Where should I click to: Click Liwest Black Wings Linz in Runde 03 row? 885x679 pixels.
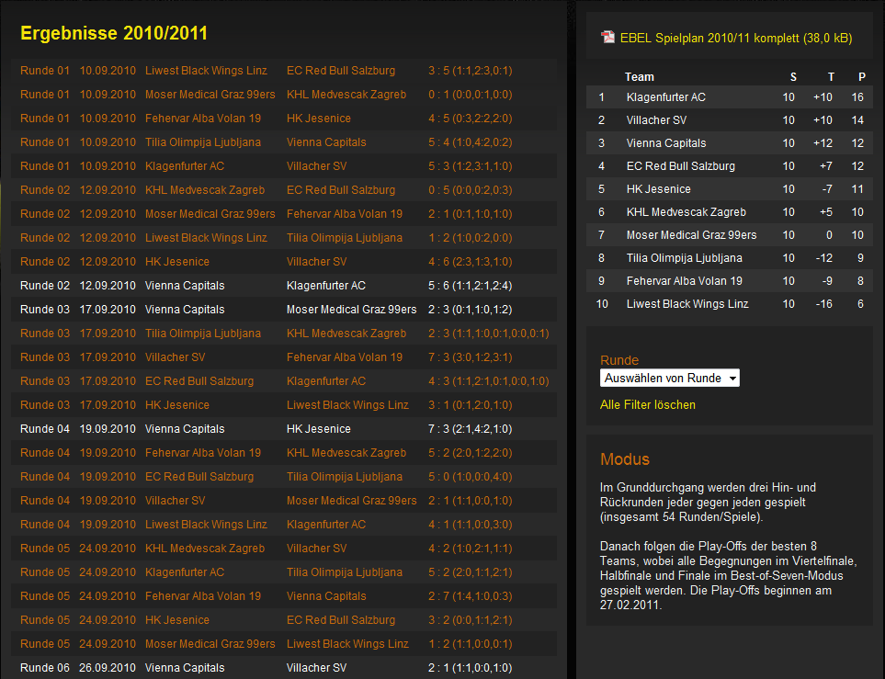[347, 404]
